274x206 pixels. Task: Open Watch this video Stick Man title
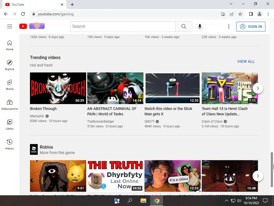pos(168,111)
